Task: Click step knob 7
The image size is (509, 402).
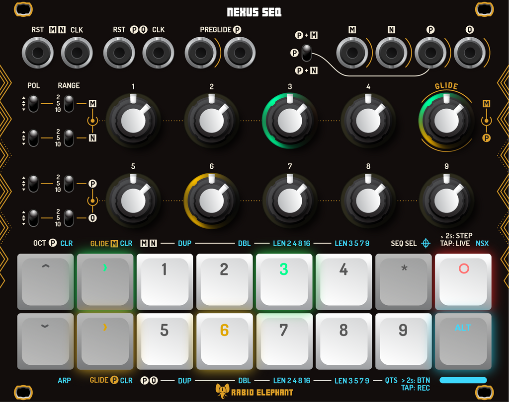Action: 290,201
